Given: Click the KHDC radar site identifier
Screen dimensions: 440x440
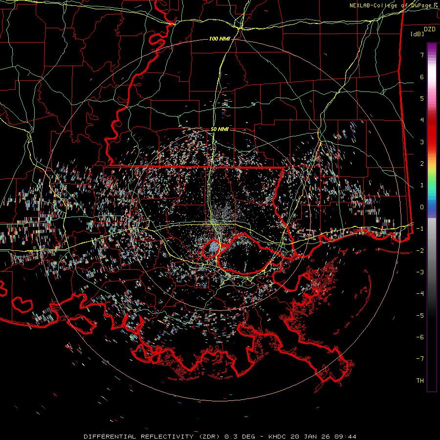Looking at the screenshot, I should (x=277, y=437).
